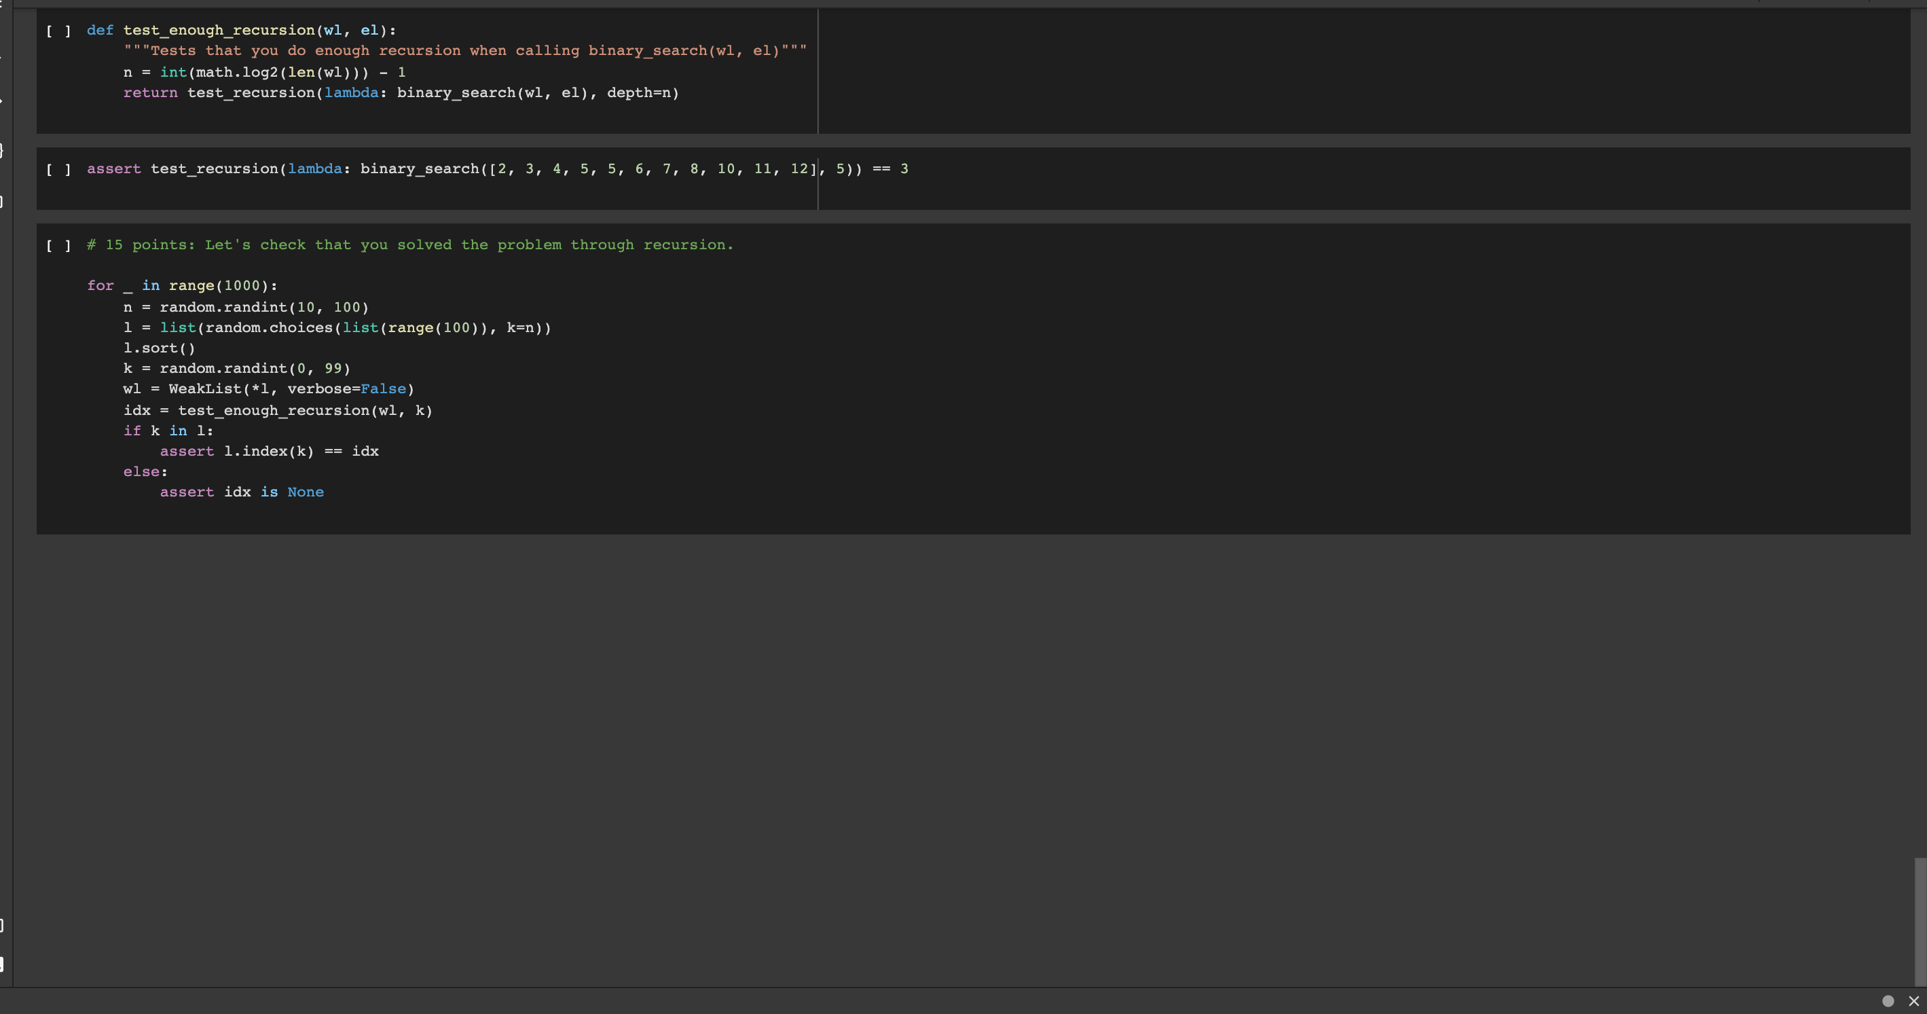Click the 'l.sort()' line

click(160, 348)
